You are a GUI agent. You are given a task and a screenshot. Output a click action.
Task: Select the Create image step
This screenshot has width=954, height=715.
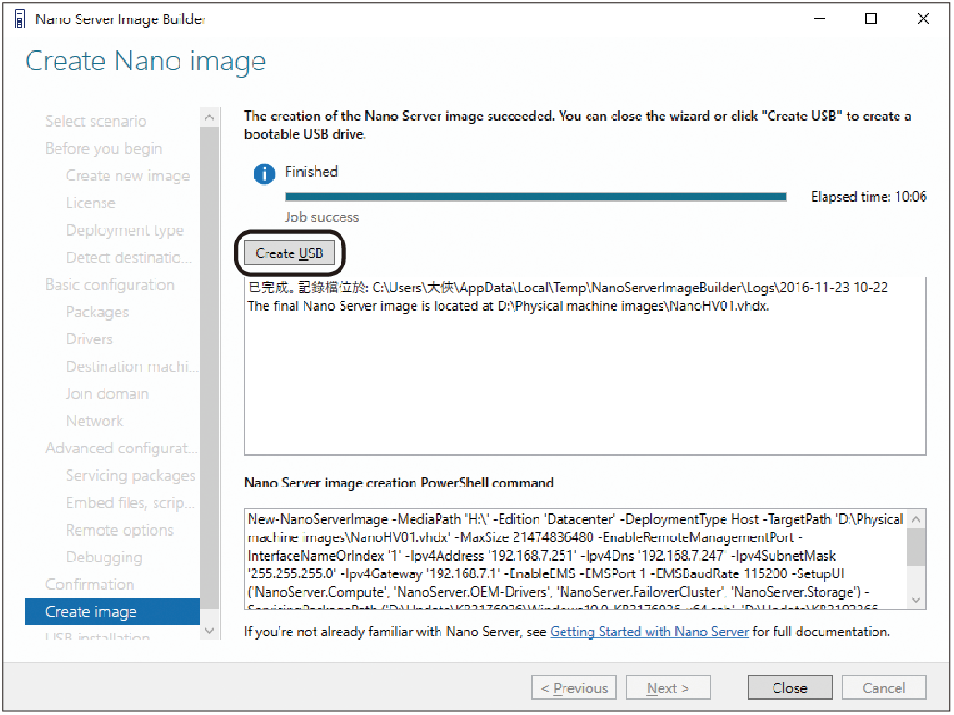113,611
